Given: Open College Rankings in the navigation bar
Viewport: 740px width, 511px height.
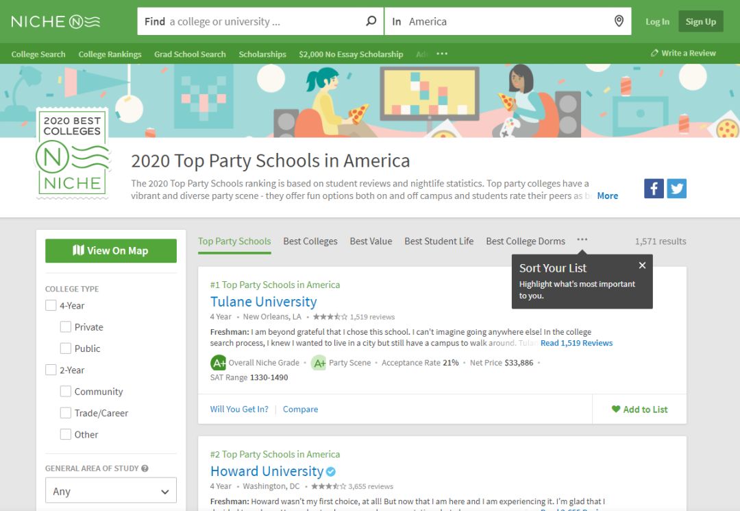Looking at the screenshot, I should coord(110,54).
